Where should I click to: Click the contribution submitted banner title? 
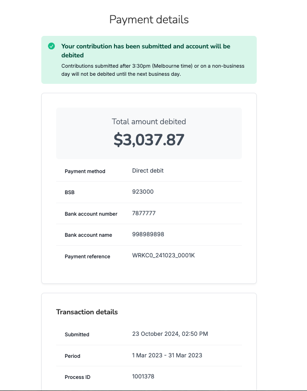146,51
